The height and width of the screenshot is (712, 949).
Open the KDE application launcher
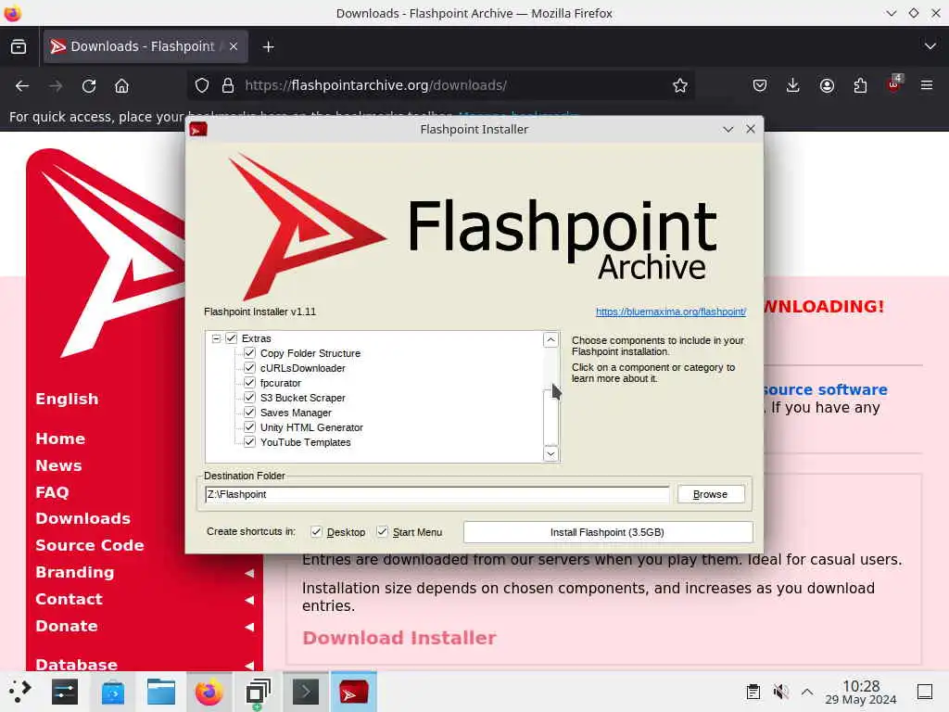pyautogui.click(x=19, y=691)
